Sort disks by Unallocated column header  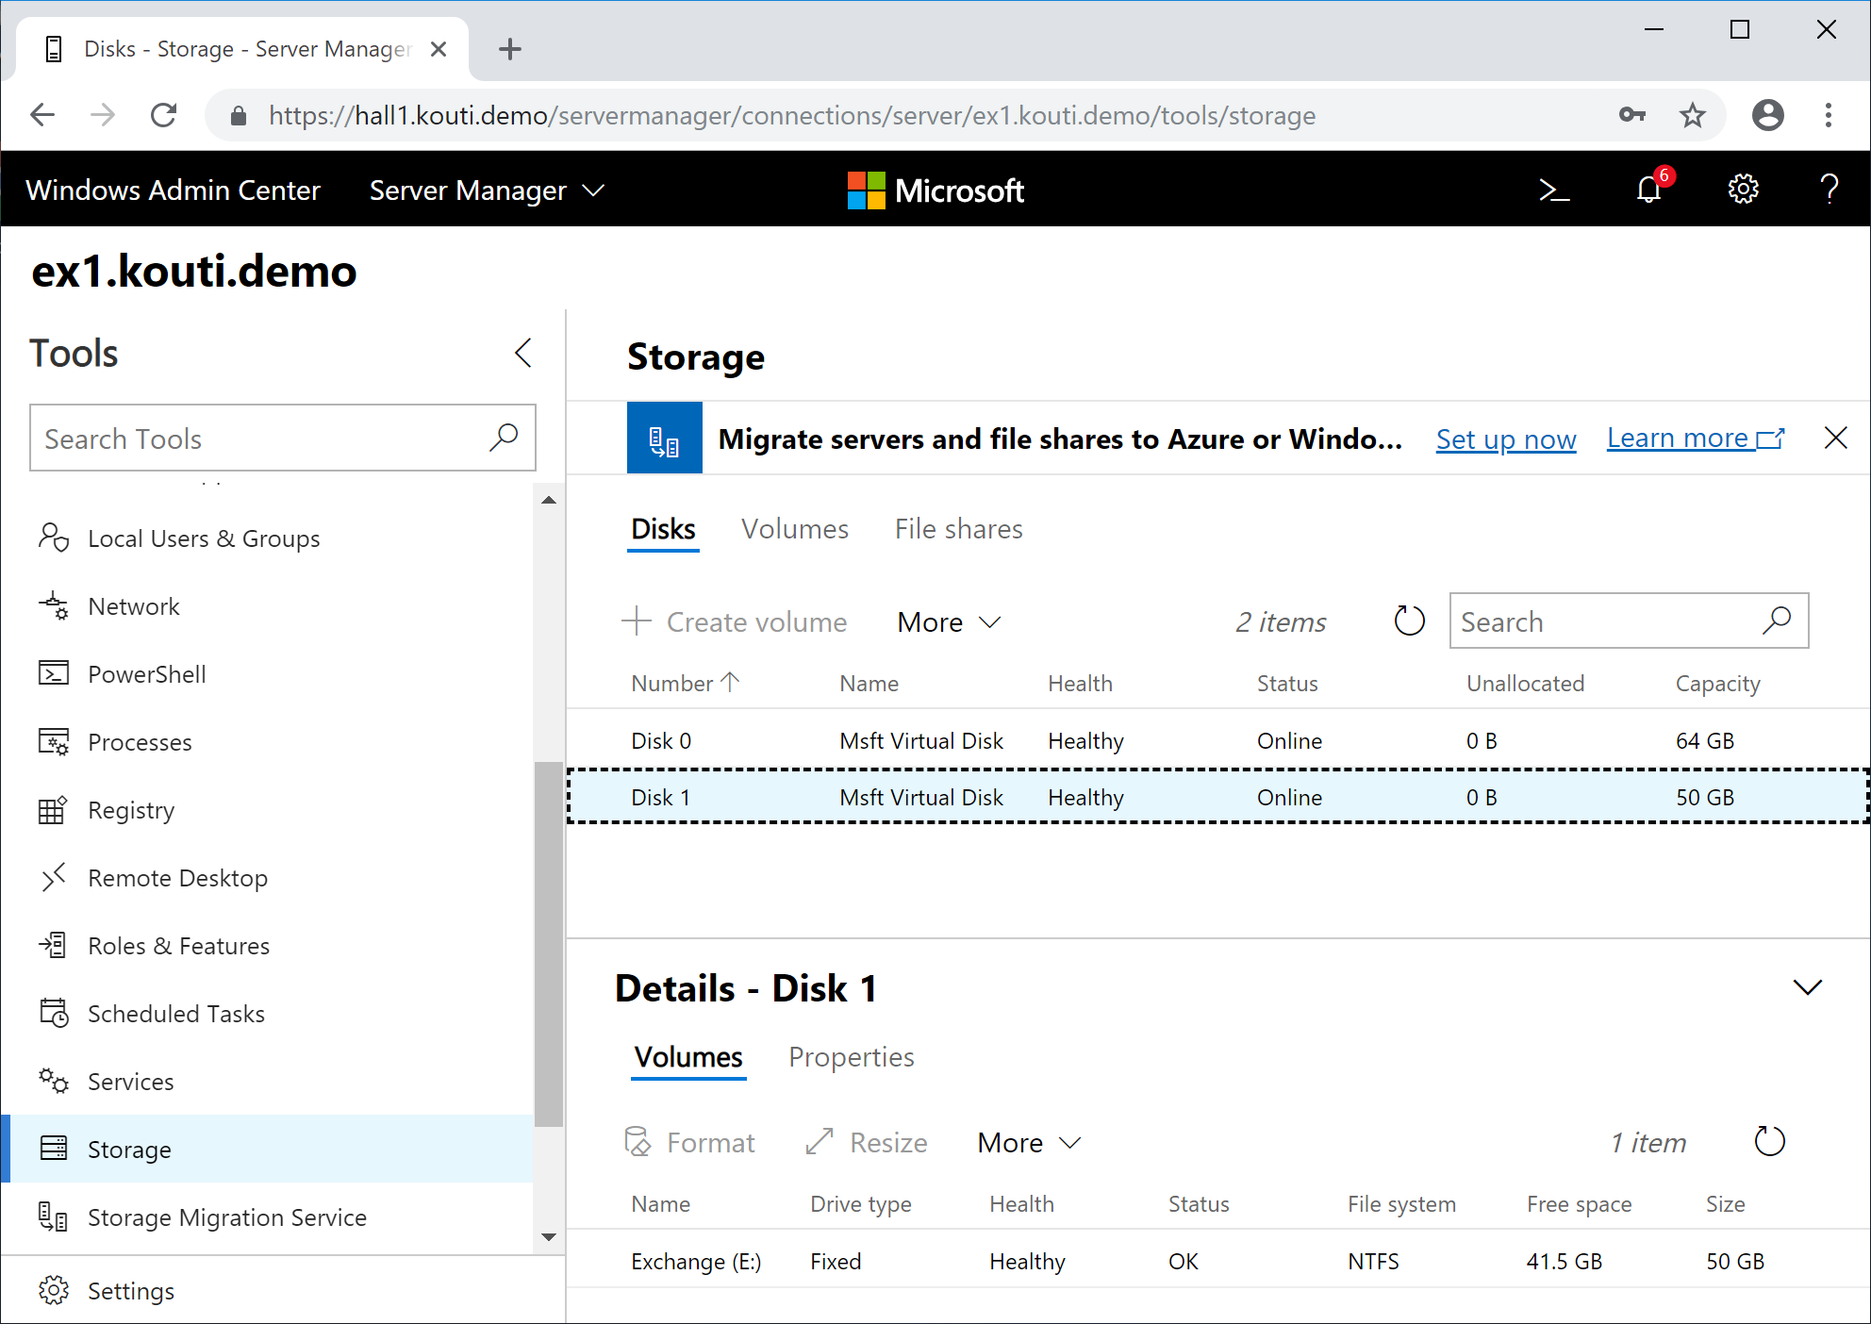(1525, 684)
